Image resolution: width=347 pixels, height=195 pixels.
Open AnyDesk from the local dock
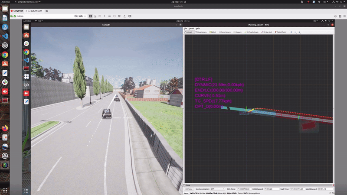click(x=5, y=91)
